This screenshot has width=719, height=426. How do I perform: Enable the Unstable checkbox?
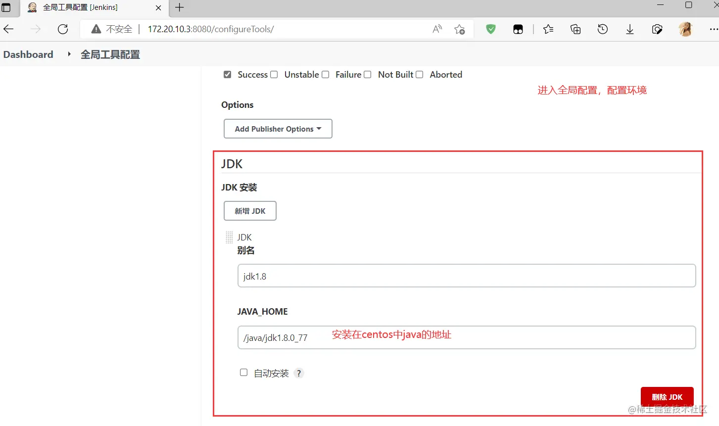(x=274, y=75)
